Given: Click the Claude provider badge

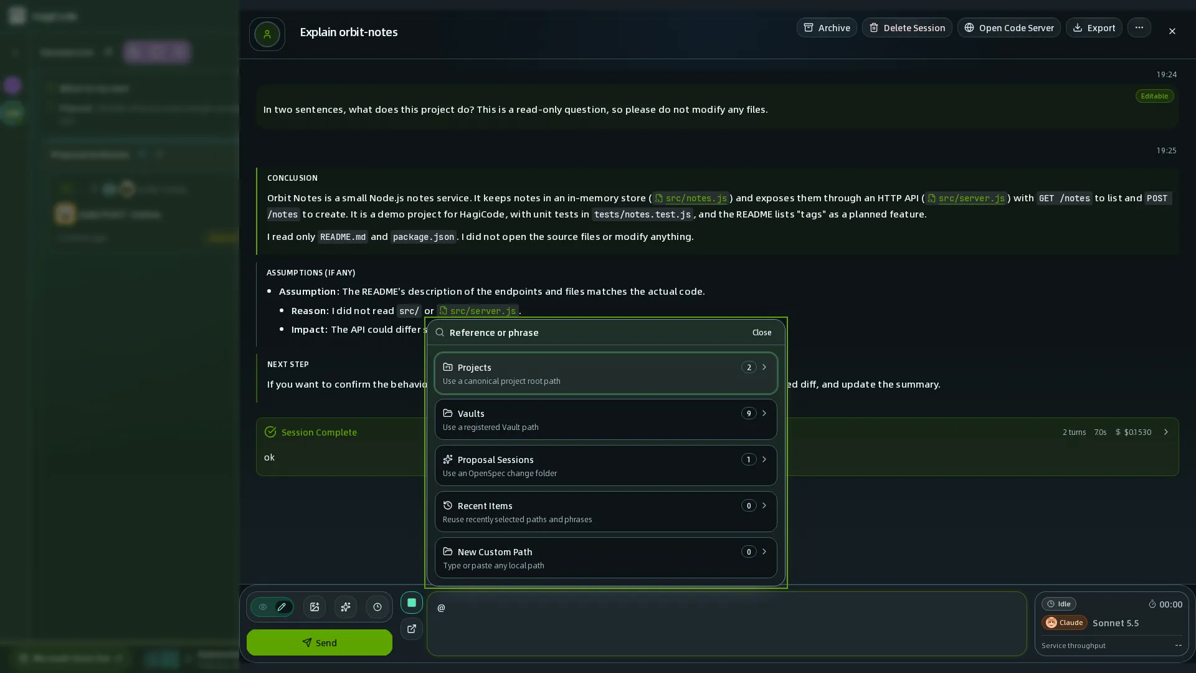Looking at the screenshot, I should click(1064, 623).
